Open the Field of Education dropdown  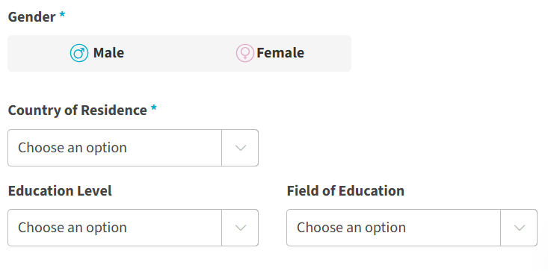(412, 228)
